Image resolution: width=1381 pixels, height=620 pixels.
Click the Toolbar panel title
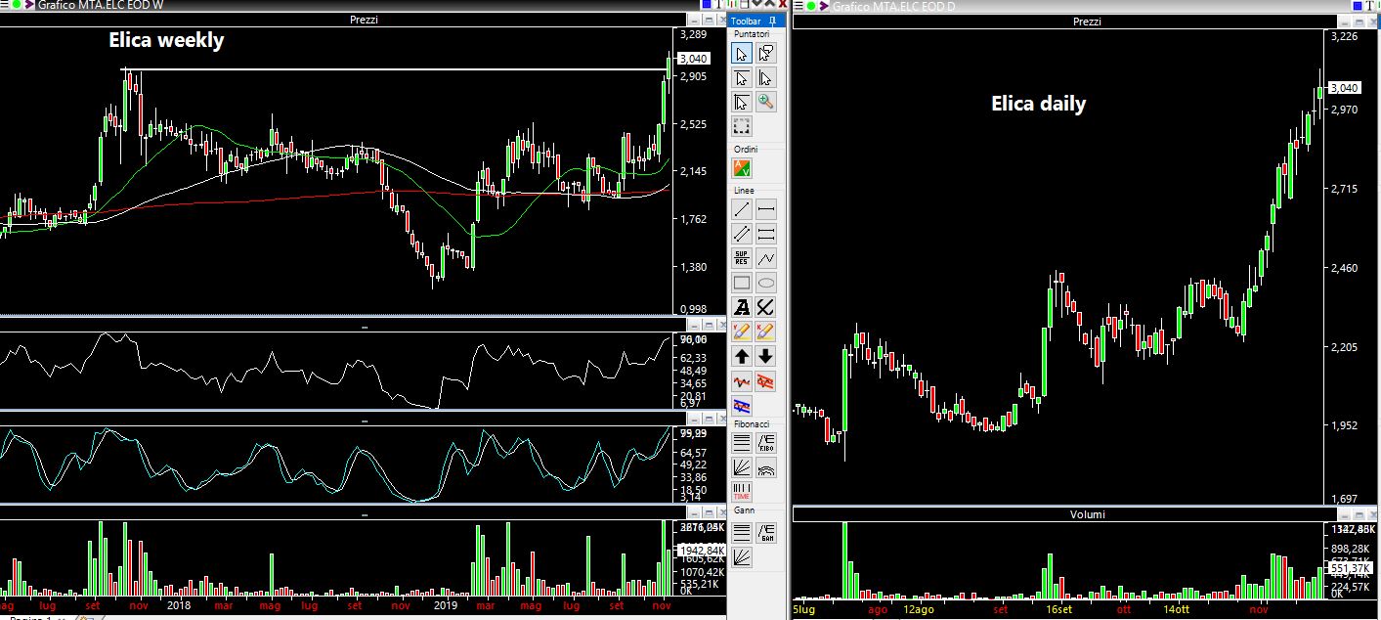[x=746, y=20]
